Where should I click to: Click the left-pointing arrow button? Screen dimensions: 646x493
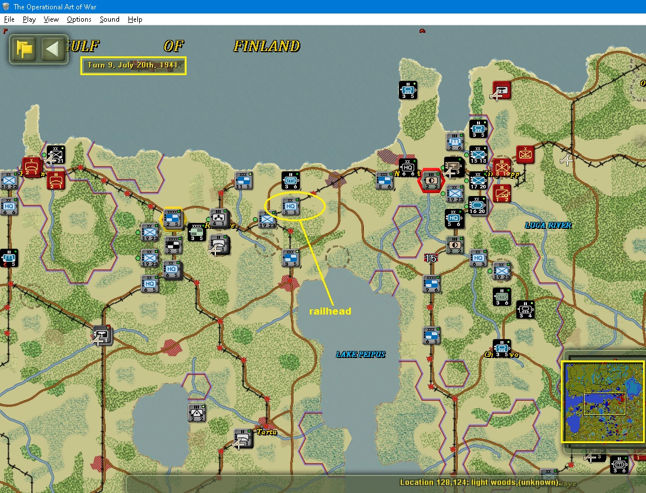tap(53, 49)
